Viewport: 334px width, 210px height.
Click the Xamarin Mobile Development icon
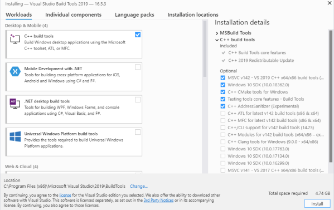pos(15,71)
